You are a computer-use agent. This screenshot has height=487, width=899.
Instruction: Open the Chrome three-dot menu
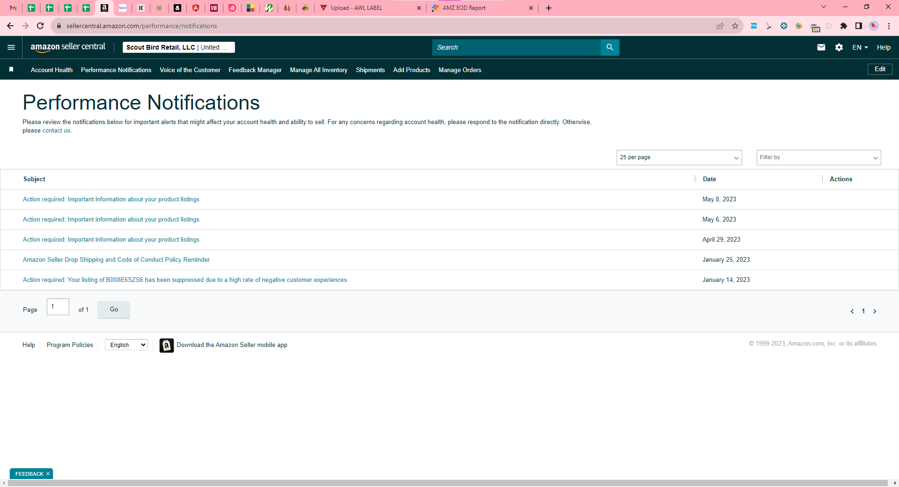(x=889, y=26)
